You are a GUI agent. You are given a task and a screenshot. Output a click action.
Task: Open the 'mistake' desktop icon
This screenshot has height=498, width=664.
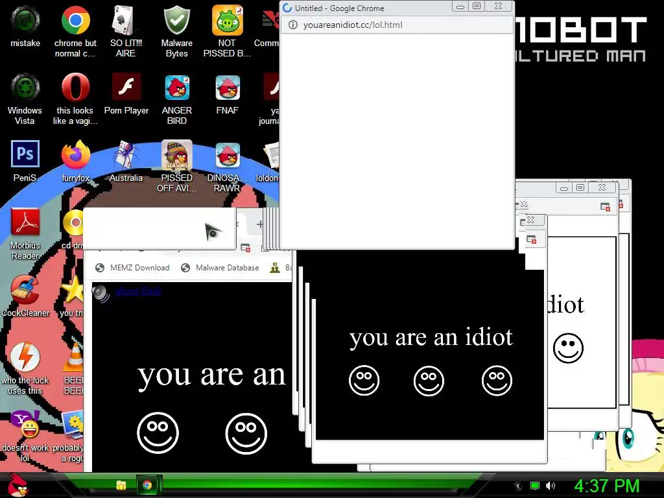pos(25,25)
